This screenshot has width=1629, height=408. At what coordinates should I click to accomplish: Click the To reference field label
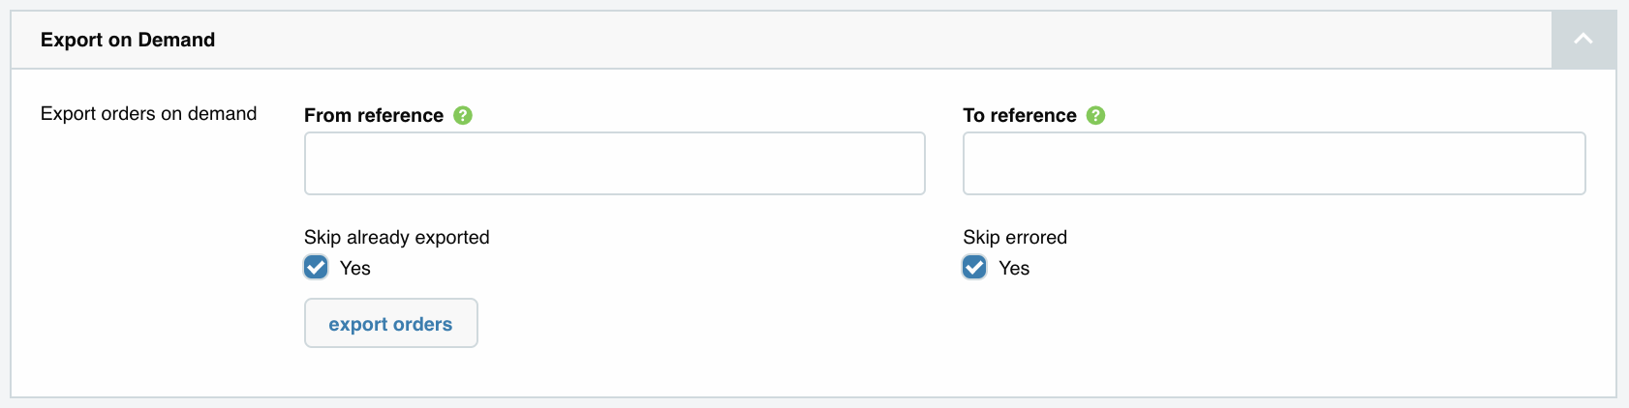point(1020,115)
